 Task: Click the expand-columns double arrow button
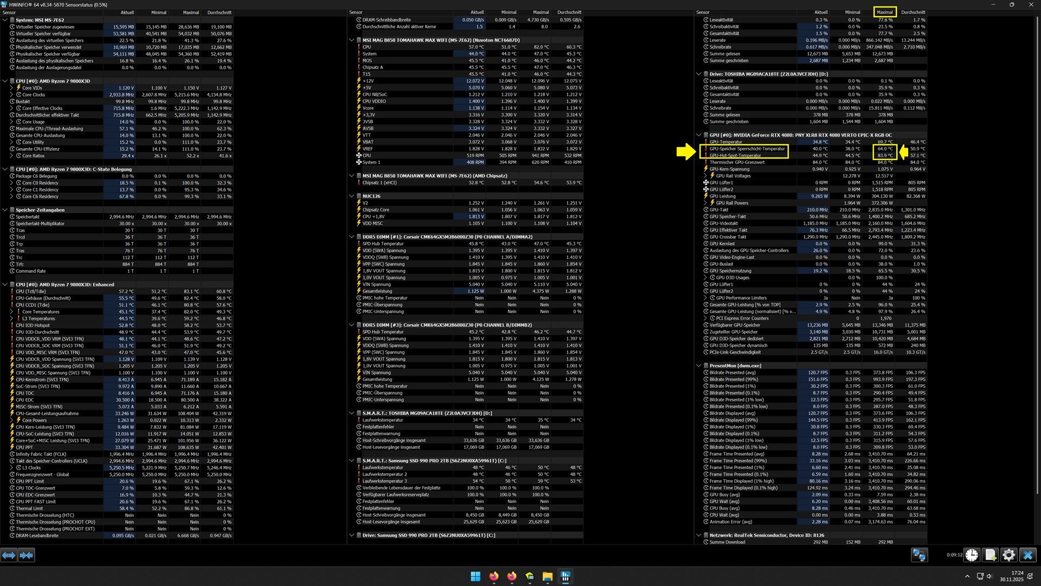pyautogui.click(x=8, y=555)
